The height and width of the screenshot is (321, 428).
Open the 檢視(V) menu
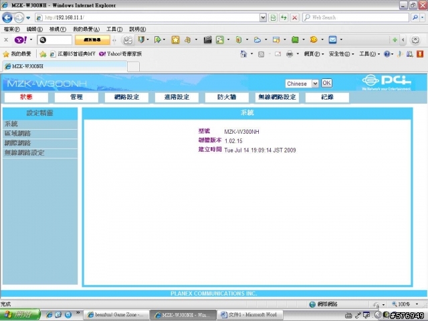[x=58, y=29]
